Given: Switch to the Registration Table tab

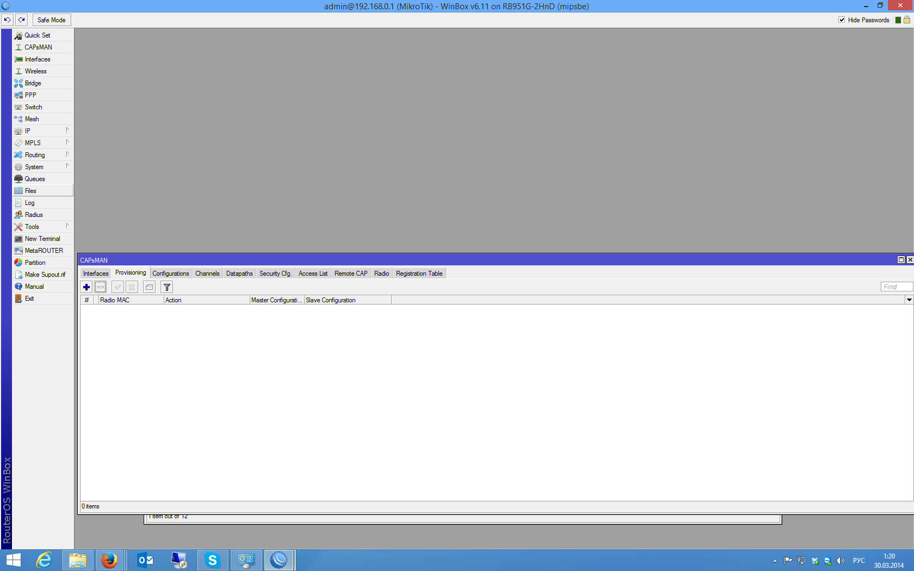Looking at the screenshot, I should coord(419,274).
